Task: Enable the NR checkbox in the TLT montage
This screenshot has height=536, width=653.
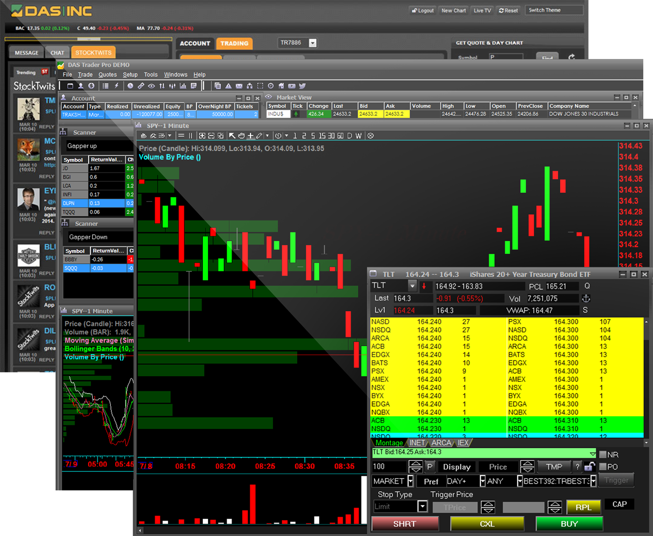Action: click(x=604, y=454)
